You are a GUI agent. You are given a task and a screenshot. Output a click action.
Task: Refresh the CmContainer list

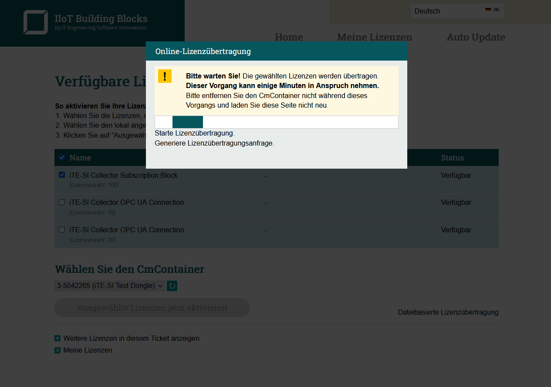tap(172, 286)
